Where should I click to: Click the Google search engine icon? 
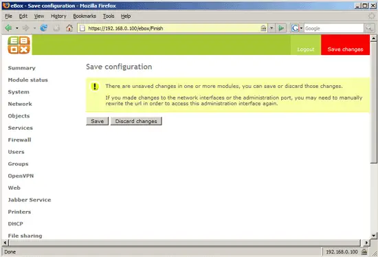pos(295,28)
